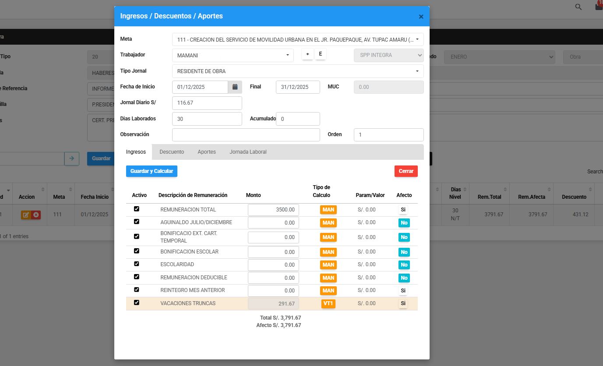The image size is (603, 366).
Task: Toggle Afecto for AGUINALDO JULIO/DICIEMBRE
Action: tap(404, 223)
